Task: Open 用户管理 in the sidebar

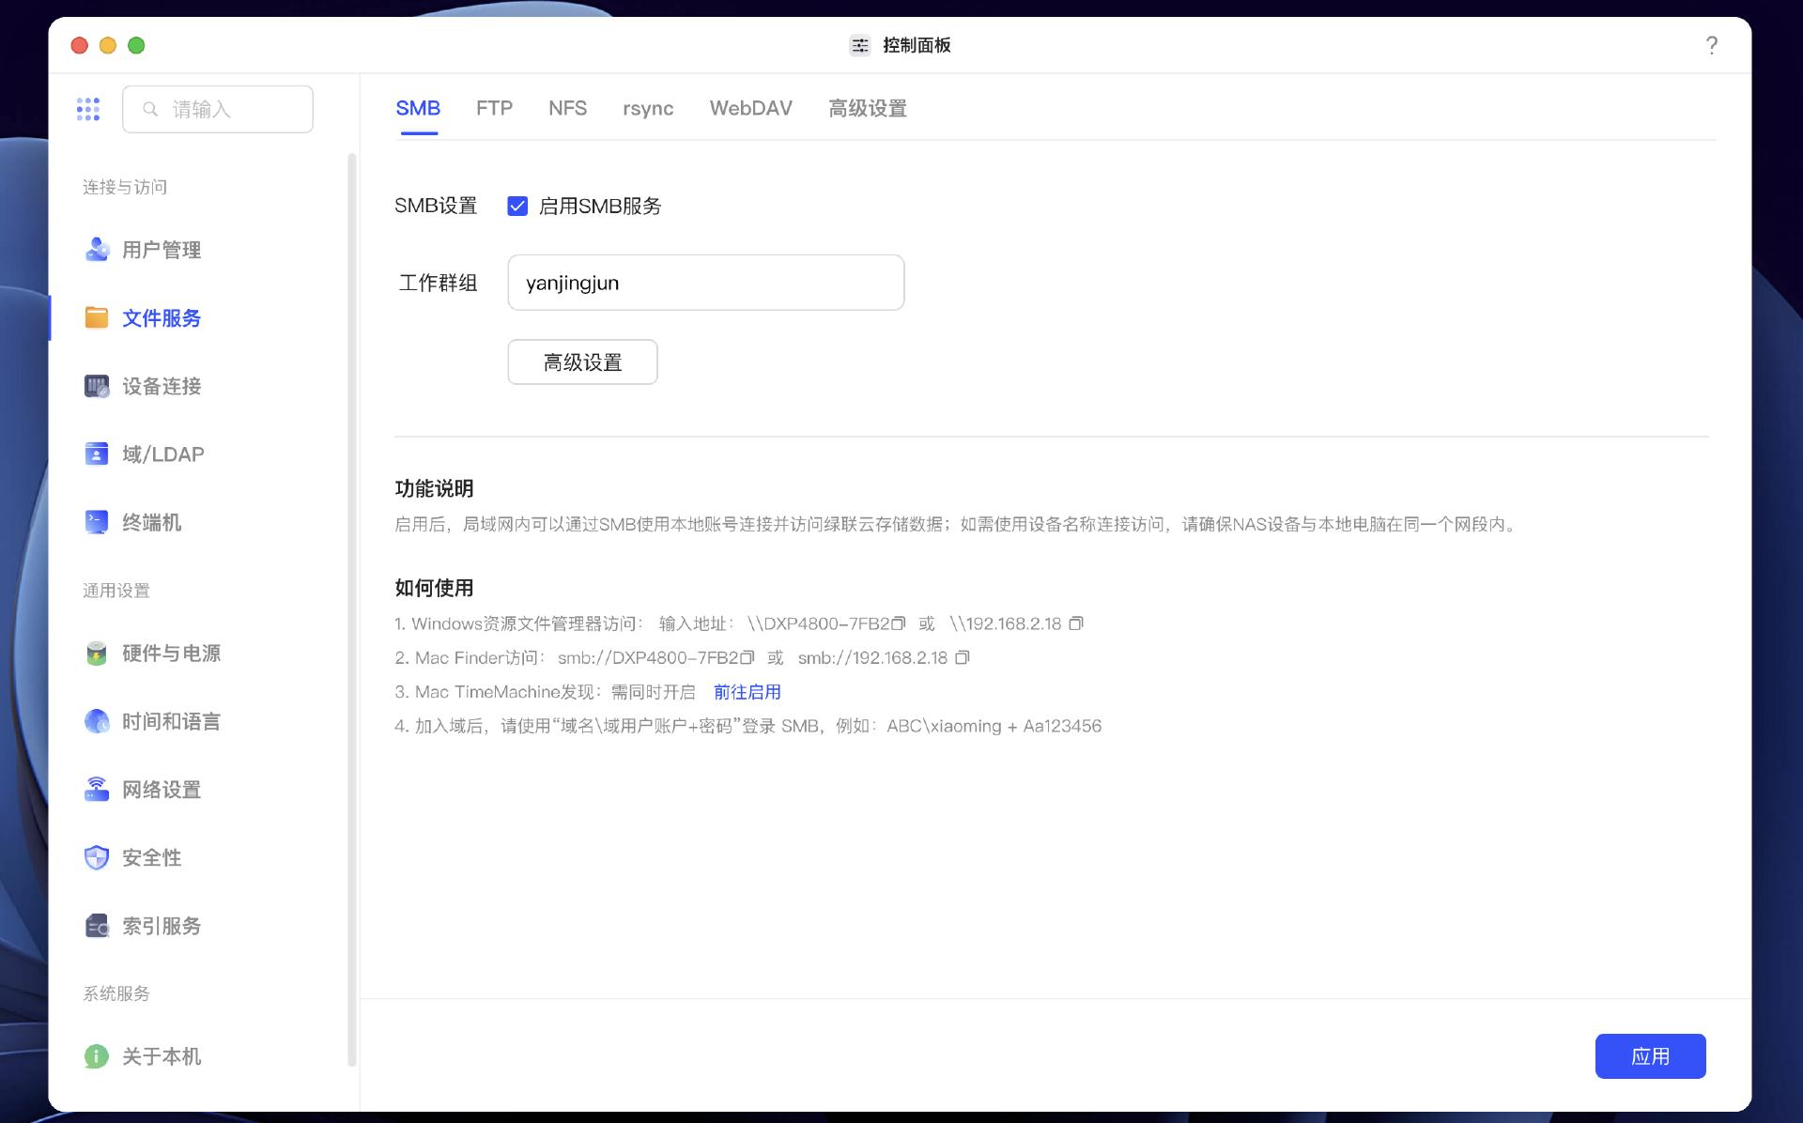Action: coord(162,250)
